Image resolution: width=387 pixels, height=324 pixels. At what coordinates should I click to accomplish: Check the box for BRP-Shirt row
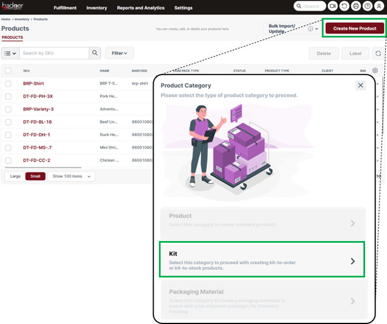point(8,84)
